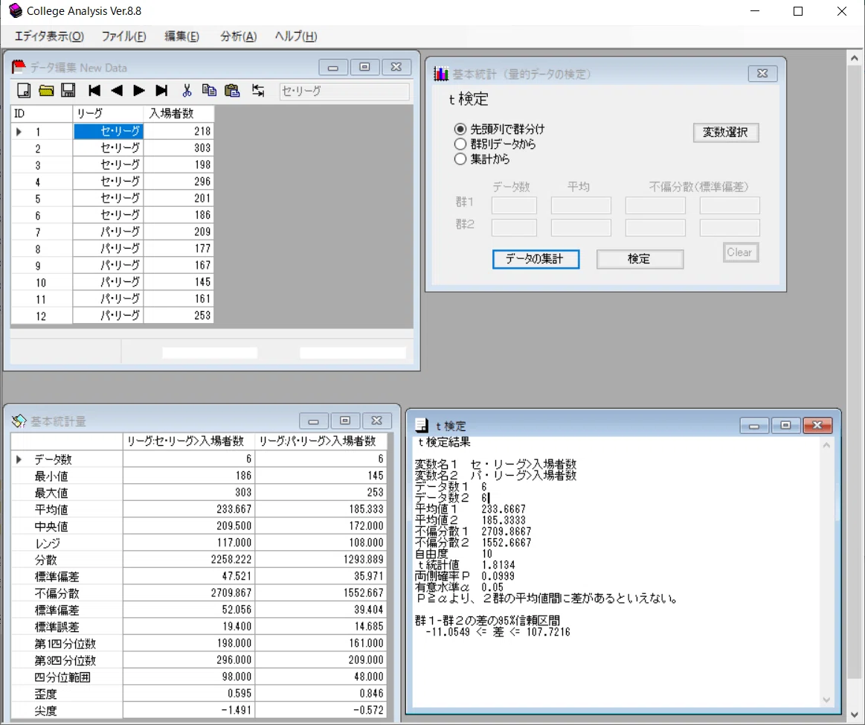This screenshot has width=865, height=725.
Task: Click リーグ column header in data table
Action: pos(108,114)
